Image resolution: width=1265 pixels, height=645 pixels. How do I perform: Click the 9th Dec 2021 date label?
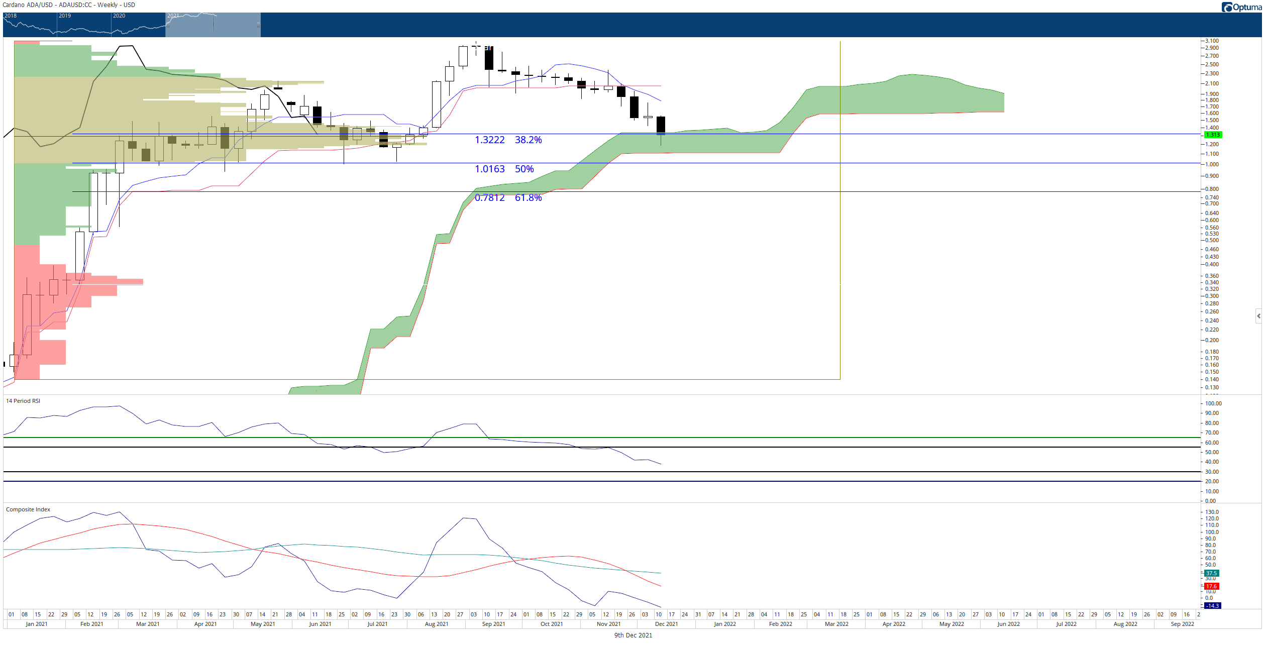point(633,635)
